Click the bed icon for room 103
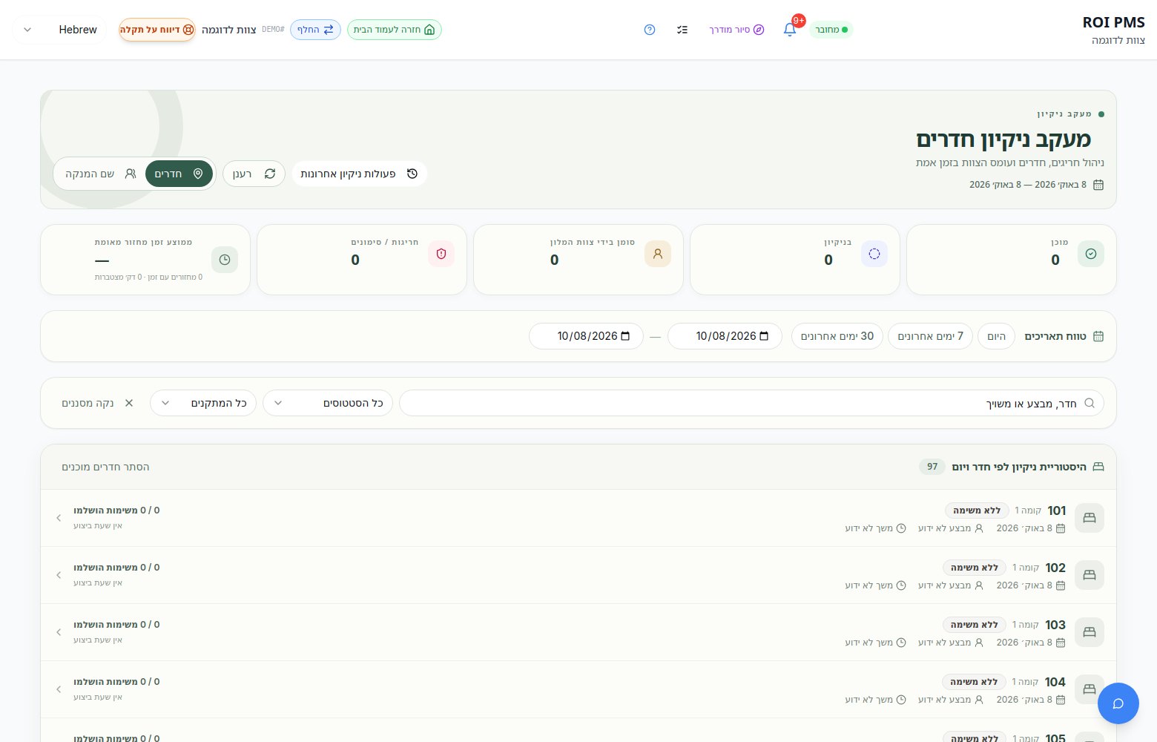This screenshot has width=1157, height=742. [1090, 632]
